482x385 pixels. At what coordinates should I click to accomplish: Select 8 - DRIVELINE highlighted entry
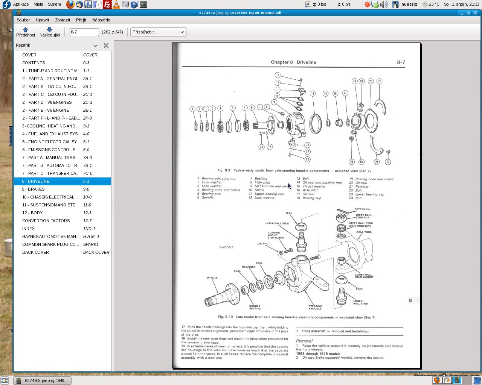click(63, 181)
